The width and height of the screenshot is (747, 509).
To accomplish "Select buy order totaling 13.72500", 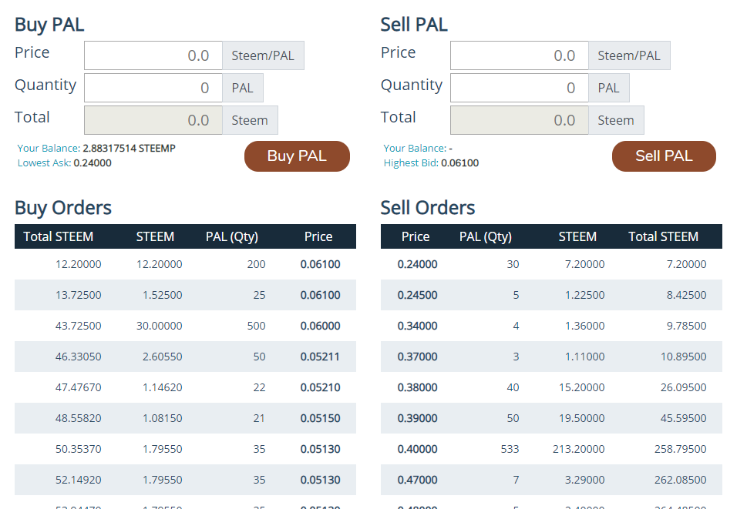I will (185, 295).
